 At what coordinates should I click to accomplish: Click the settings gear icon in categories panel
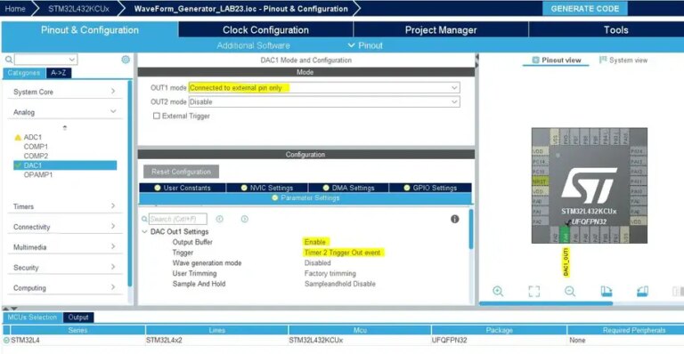pos(126,60)
